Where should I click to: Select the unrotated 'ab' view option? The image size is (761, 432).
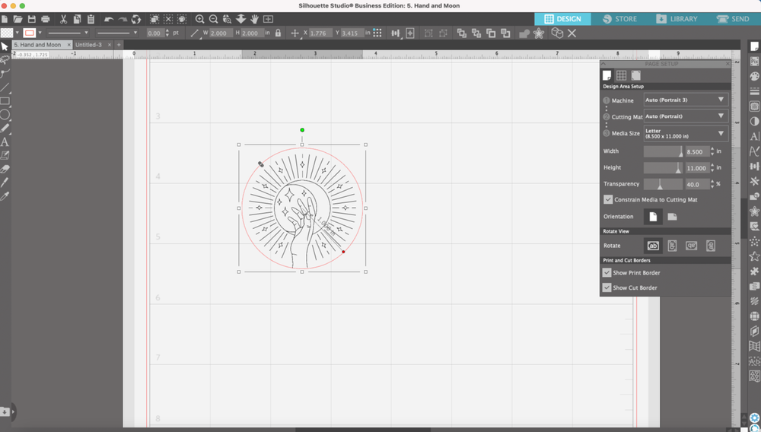pos(653,246)
